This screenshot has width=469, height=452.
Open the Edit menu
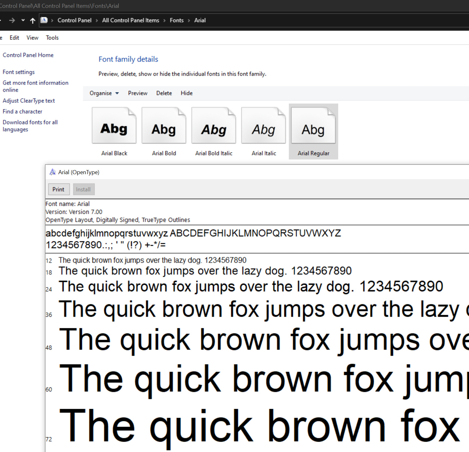14,38
